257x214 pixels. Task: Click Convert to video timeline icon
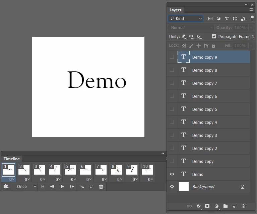point(6,186)
